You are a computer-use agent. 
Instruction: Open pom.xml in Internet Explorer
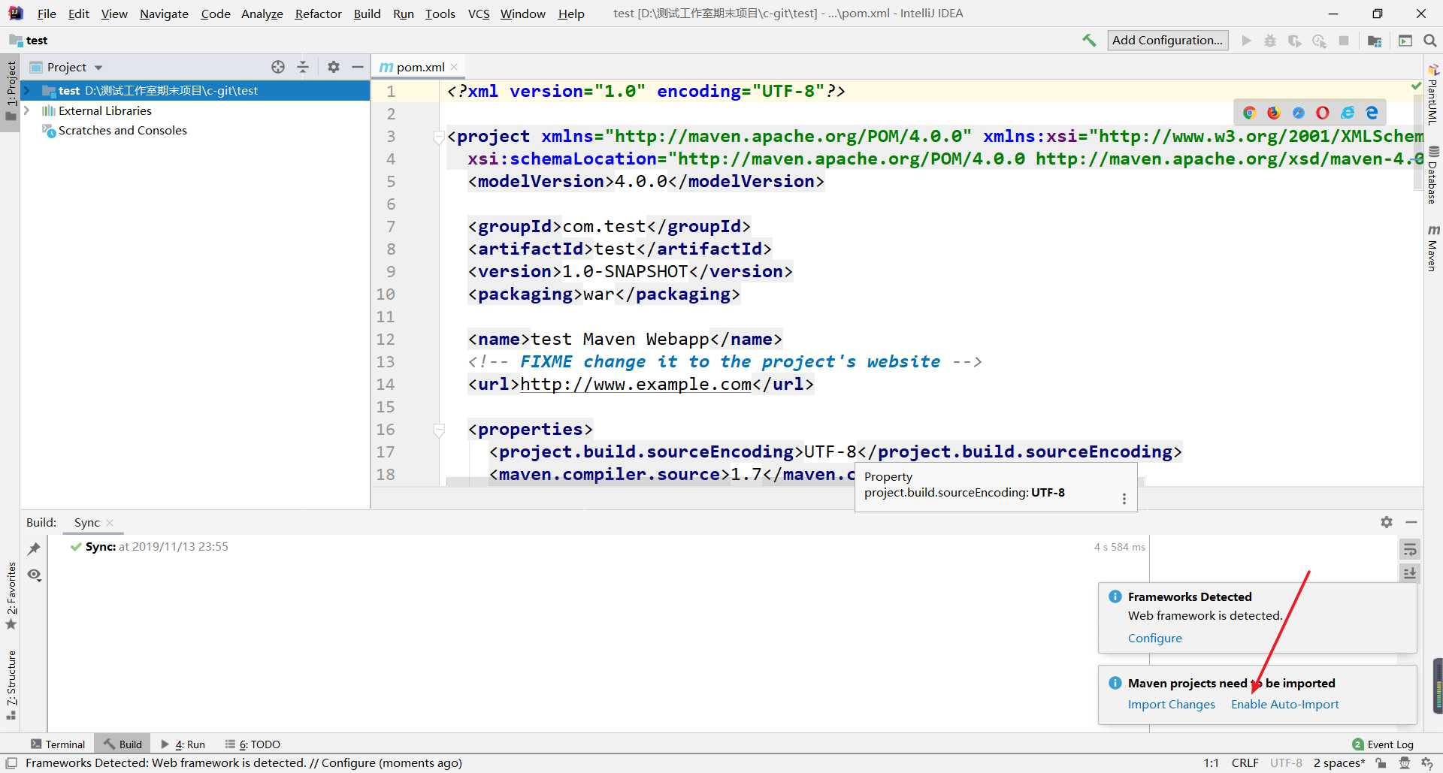pos(1348,113)
